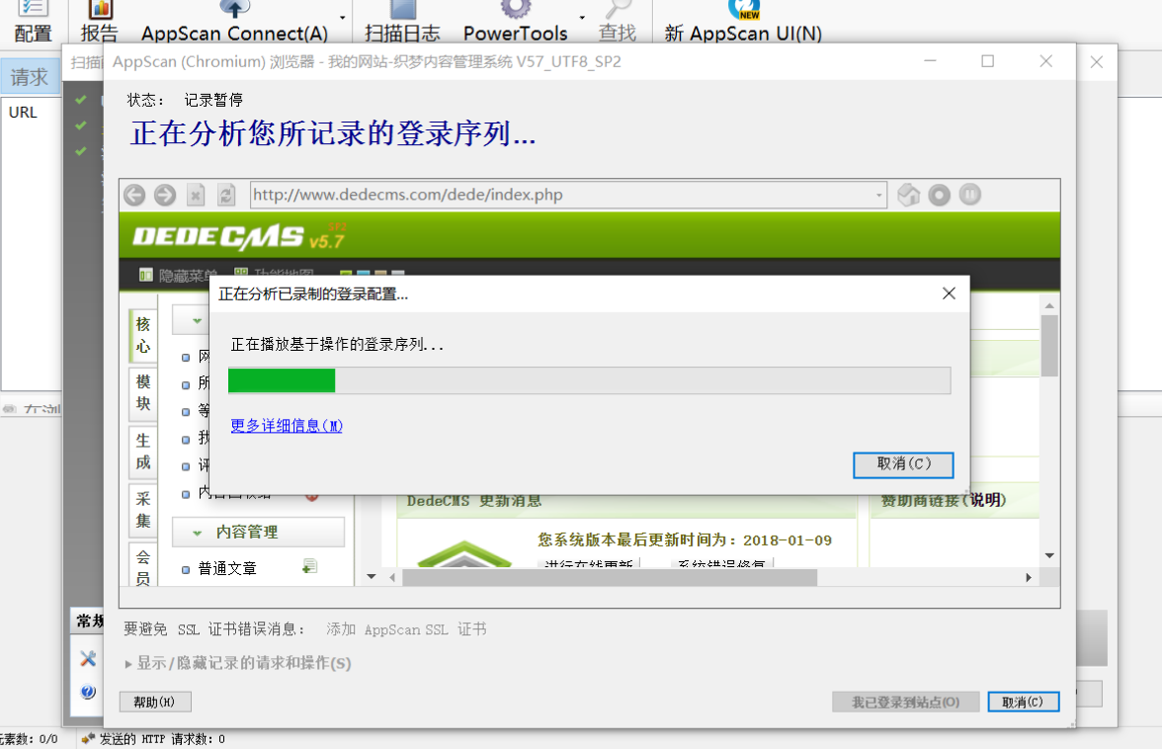
Task: Select the 生成 sidebar tab
Action: (x=143, y=452)
